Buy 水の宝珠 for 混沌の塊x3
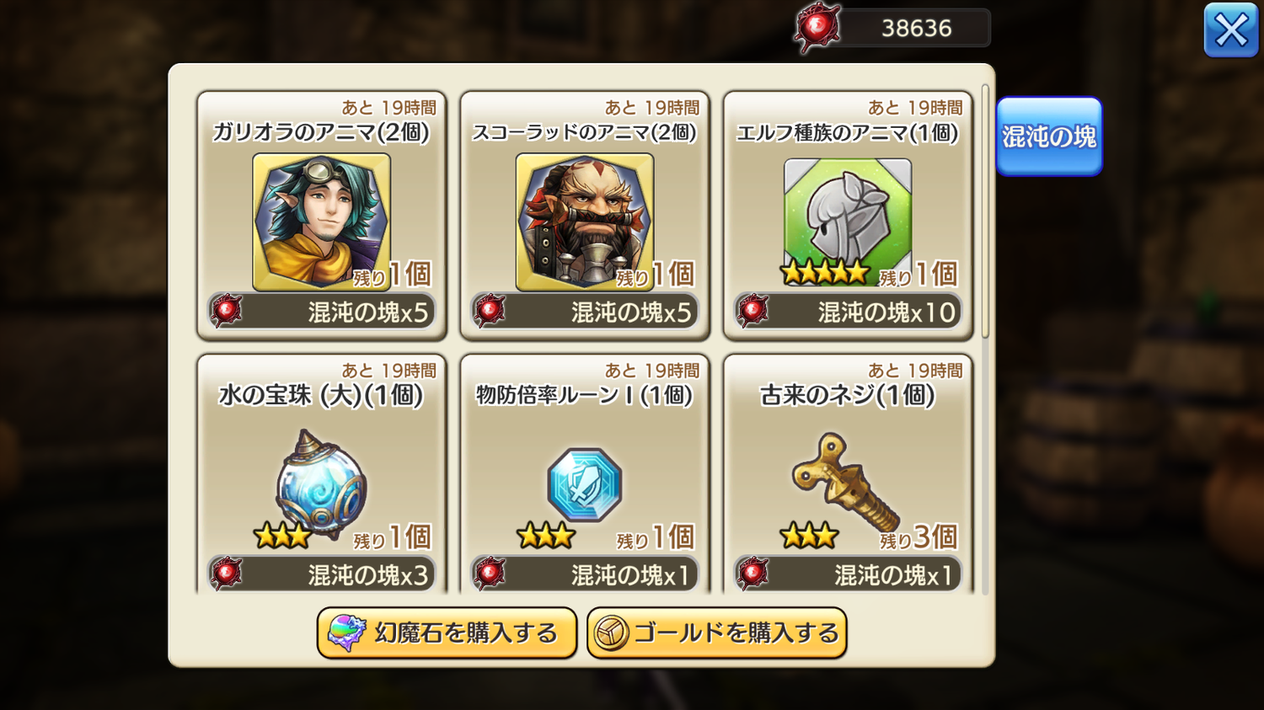 [x=322, y=574]
